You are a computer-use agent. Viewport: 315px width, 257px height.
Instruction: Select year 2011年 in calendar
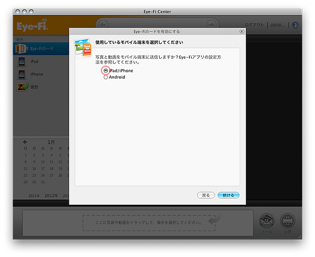click(x=34, y=196)
